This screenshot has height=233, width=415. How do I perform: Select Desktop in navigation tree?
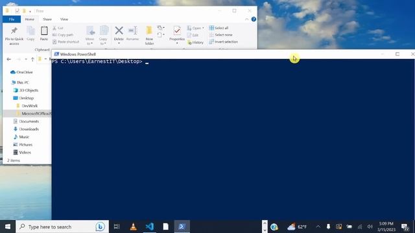coord(23,98)
